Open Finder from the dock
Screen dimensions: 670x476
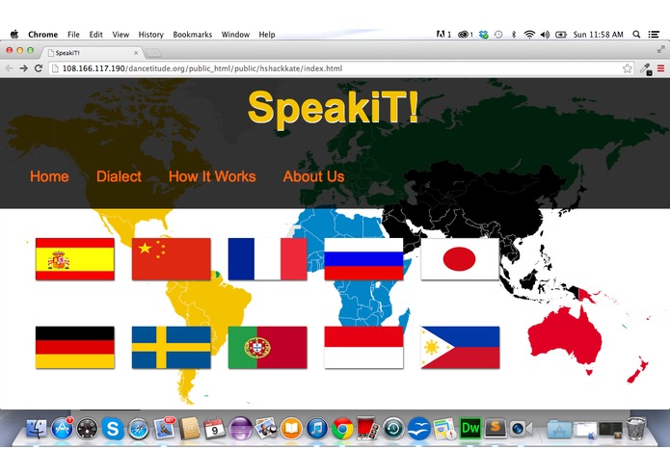pos(37,428)
